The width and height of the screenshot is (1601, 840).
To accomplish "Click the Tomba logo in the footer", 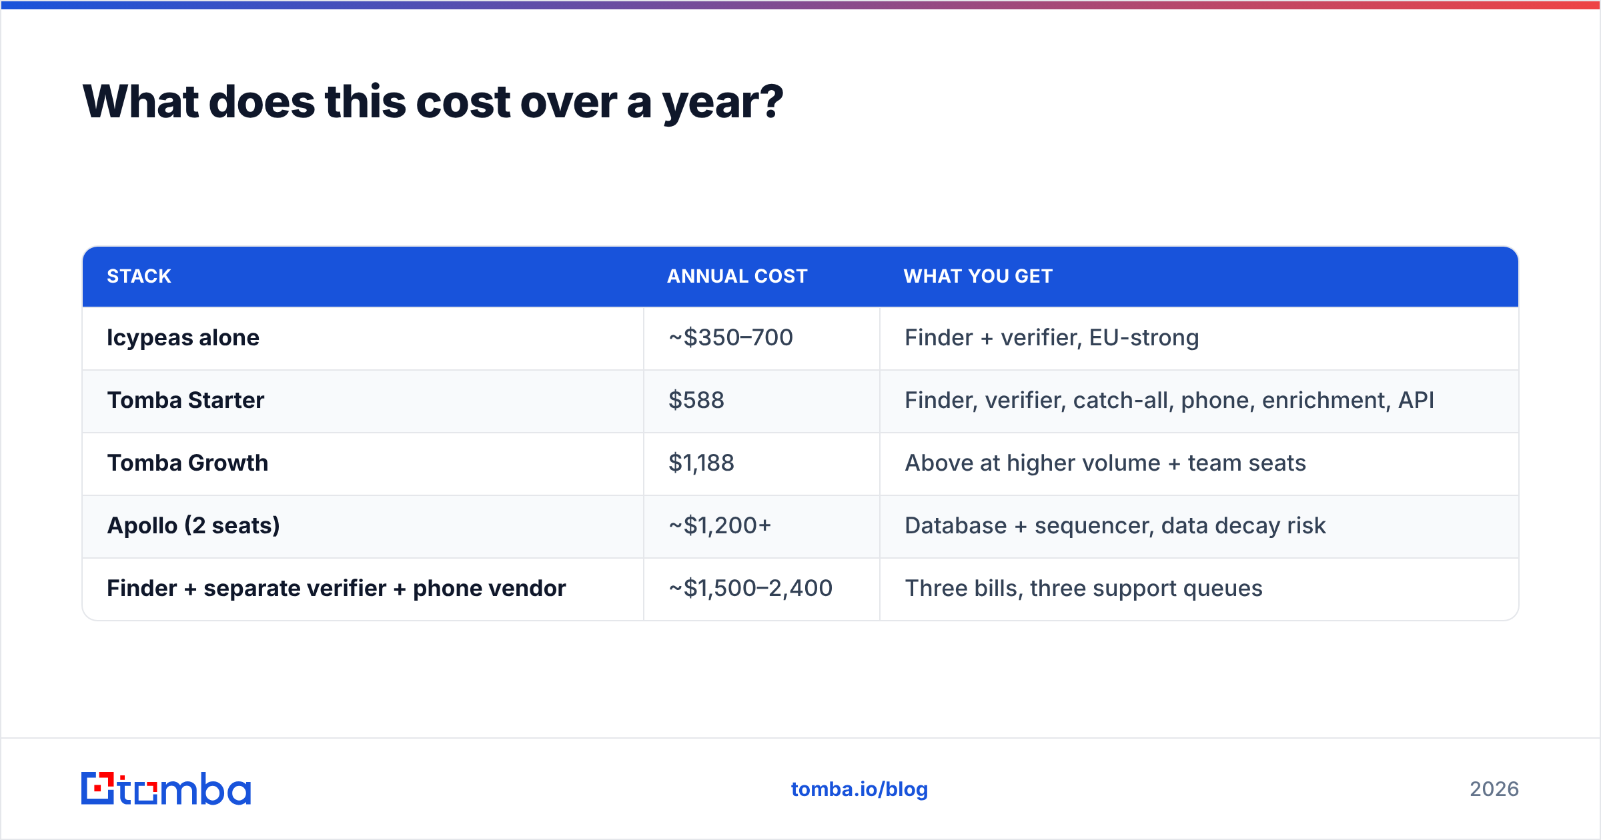I will point(166,789).
